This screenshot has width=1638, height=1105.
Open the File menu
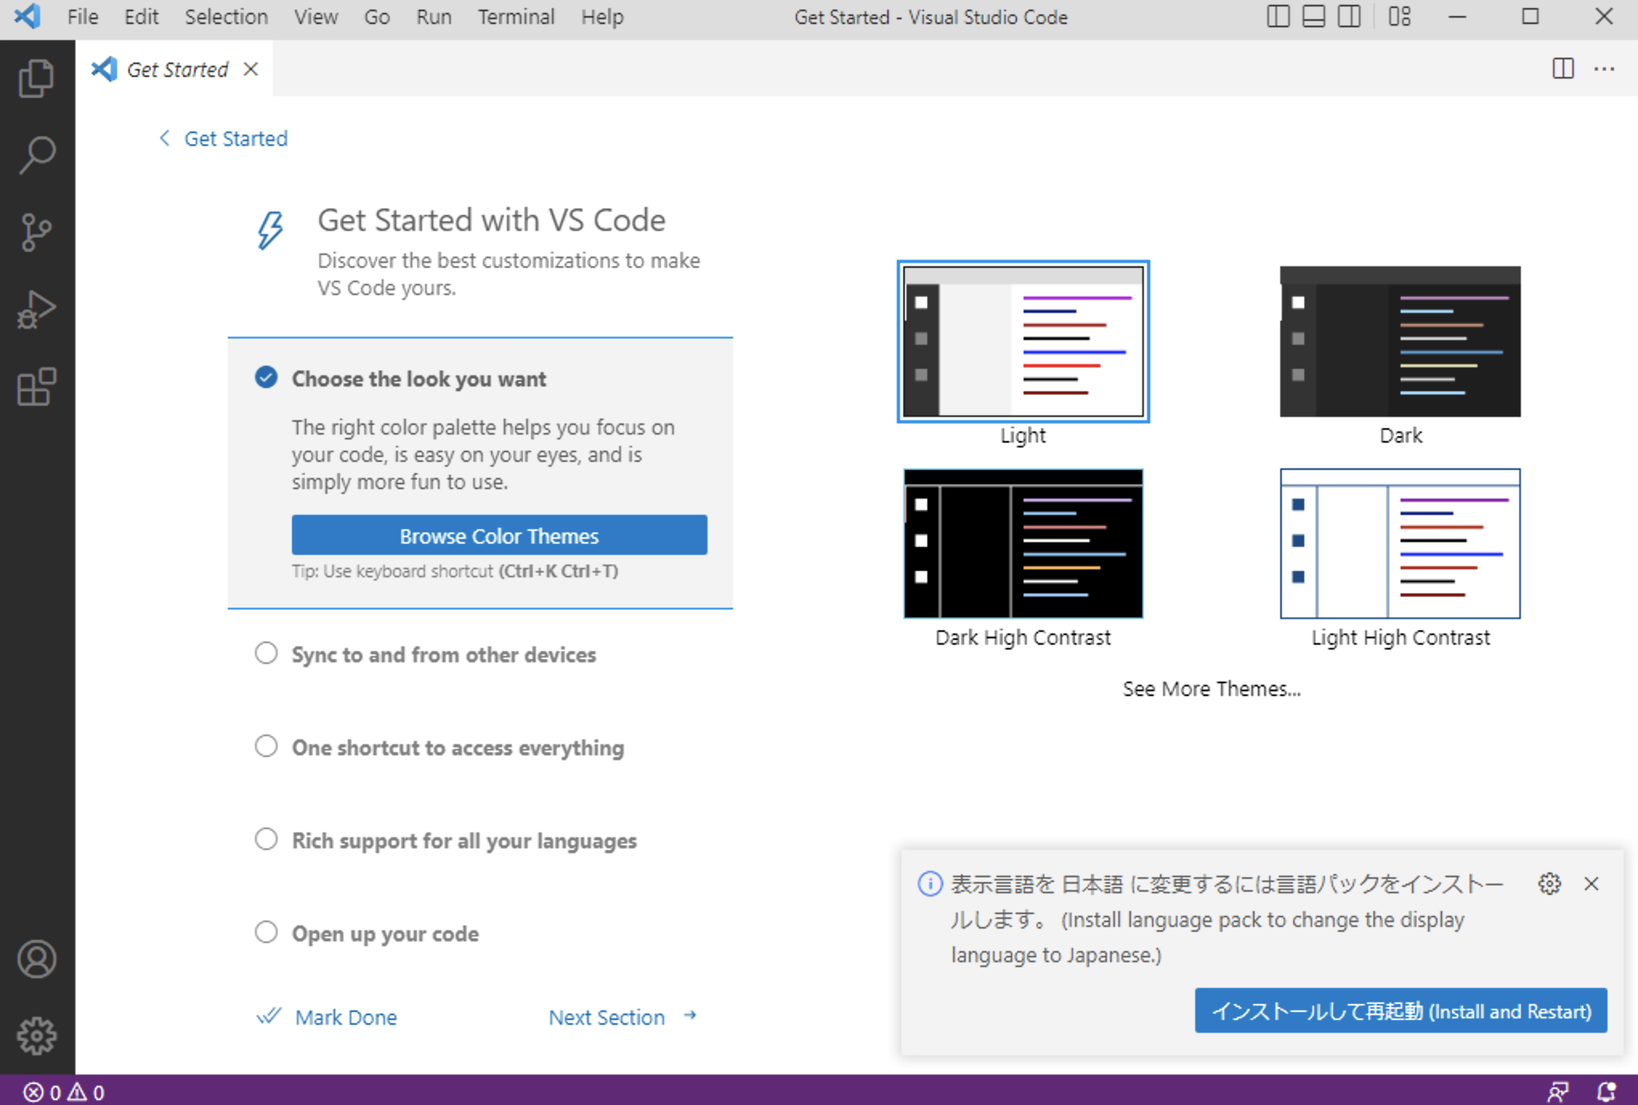(83, 17)
